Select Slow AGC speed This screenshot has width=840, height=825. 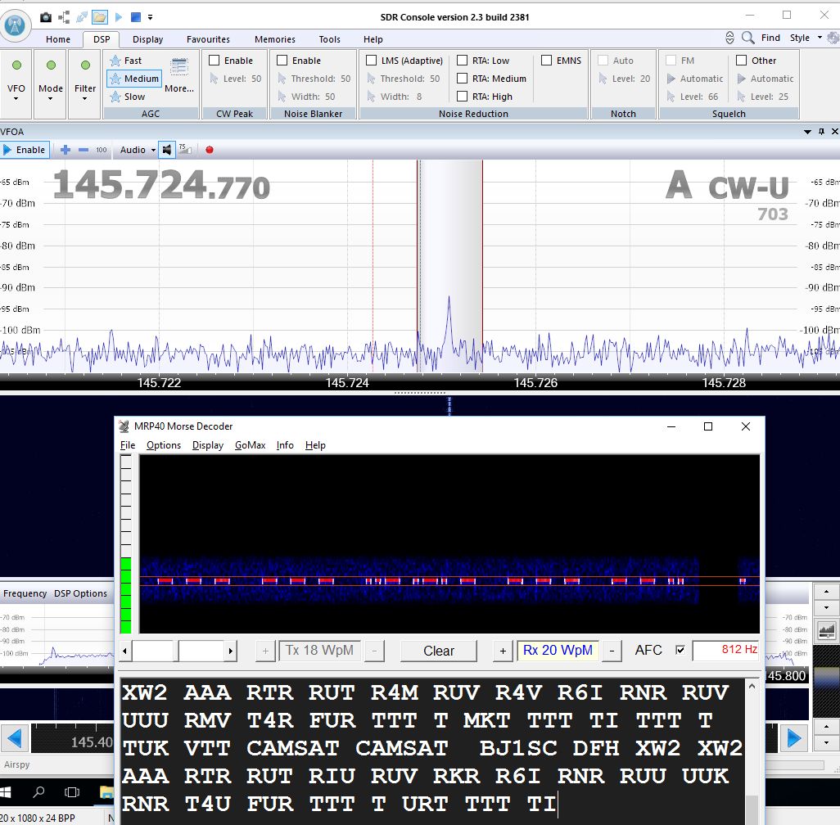(x=128, y=97)
